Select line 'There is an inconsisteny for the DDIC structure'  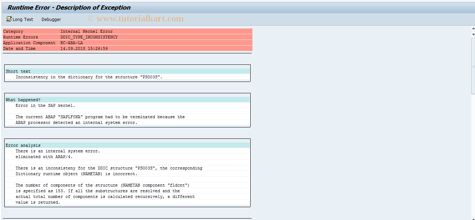(109, 168)
